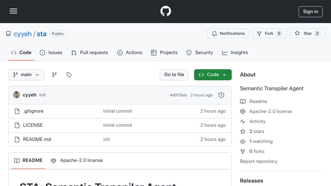331x186 pixels.
Task: Open cyyeh's avatar in commit row
Action: click(17, 95)
